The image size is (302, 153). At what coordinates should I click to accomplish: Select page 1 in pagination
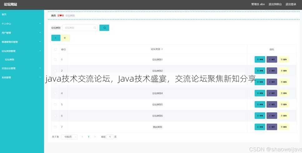pyautogui.click(x=89, y=137)
